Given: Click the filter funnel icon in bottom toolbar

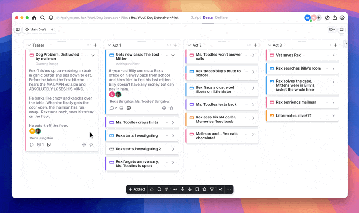Looking at the screenshot, I should pyautogui.click(x=212, y=189).
